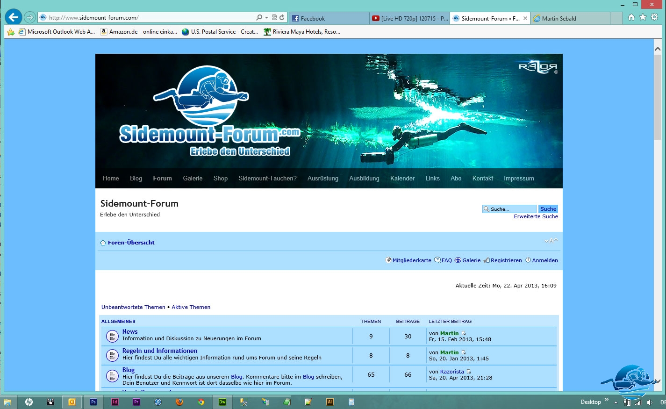Click the Aktive Themen link
This screenshot has height=409, width=666.
pyautogui.click(x=191, y=307)
